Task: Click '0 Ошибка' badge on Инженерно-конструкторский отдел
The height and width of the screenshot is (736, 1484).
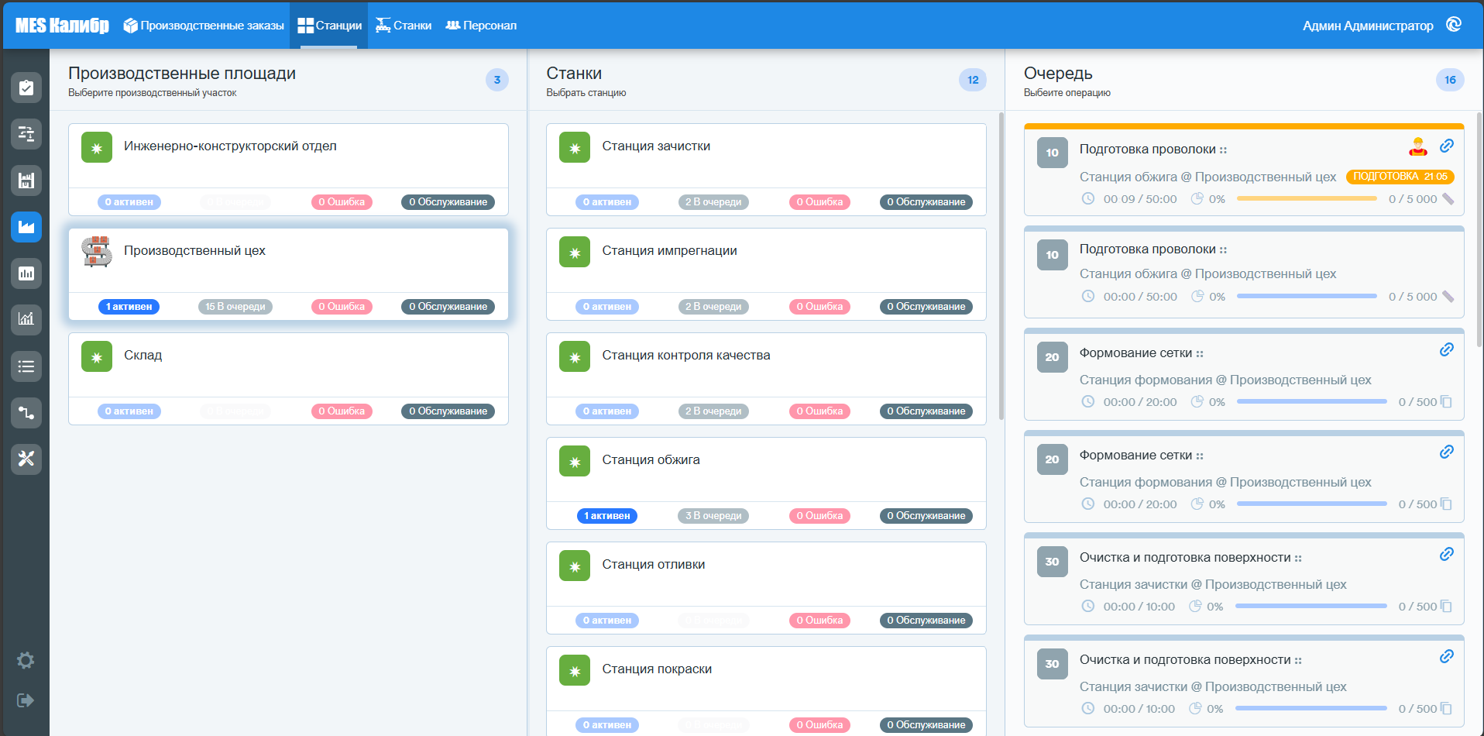Action: click(x=342, y=202)
